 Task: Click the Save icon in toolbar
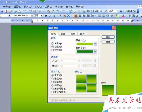2,11
